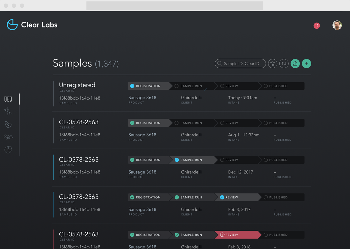Open the pie chart reports sidebar icon

[x=8, y=149]
